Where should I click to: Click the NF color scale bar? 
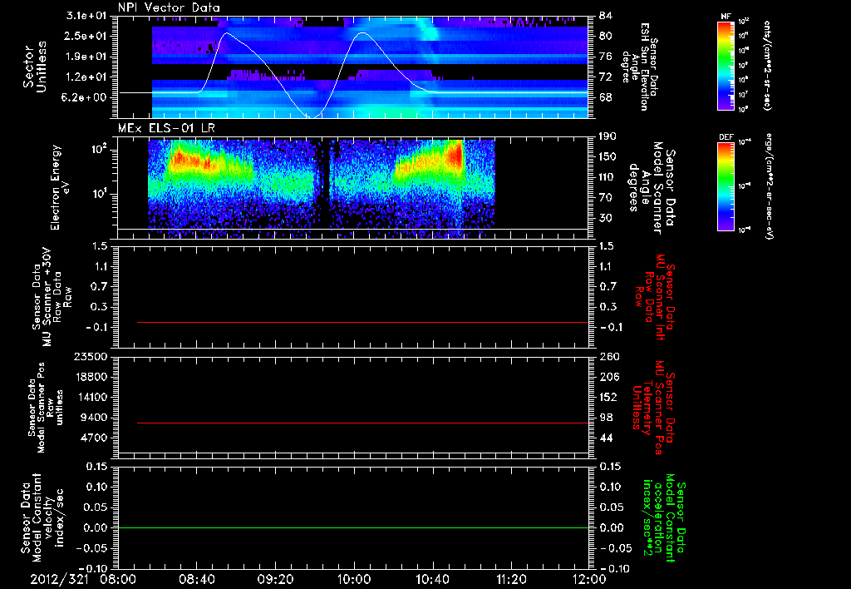click(726, 65)
